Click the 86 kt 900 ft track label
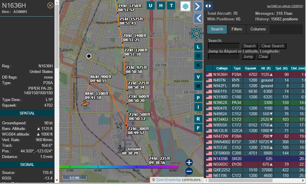This screenshot has width=306, height=184. pyautogui.click(x=101, y=79)
